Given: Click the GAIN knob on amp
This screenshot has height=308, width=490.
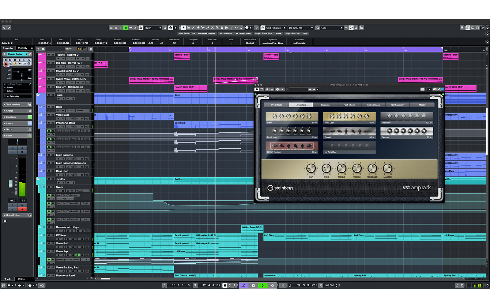Looking at the screenshot, I should (x=311, y=168).
